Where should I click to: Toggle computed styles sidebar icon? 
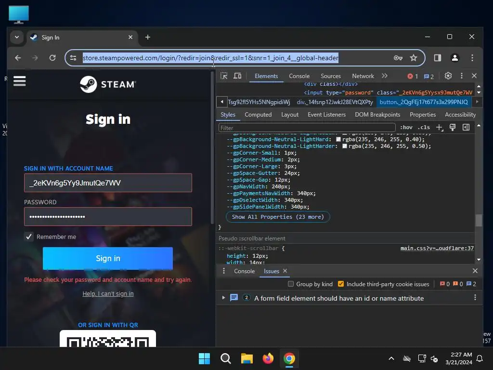[x=466, y=127]
